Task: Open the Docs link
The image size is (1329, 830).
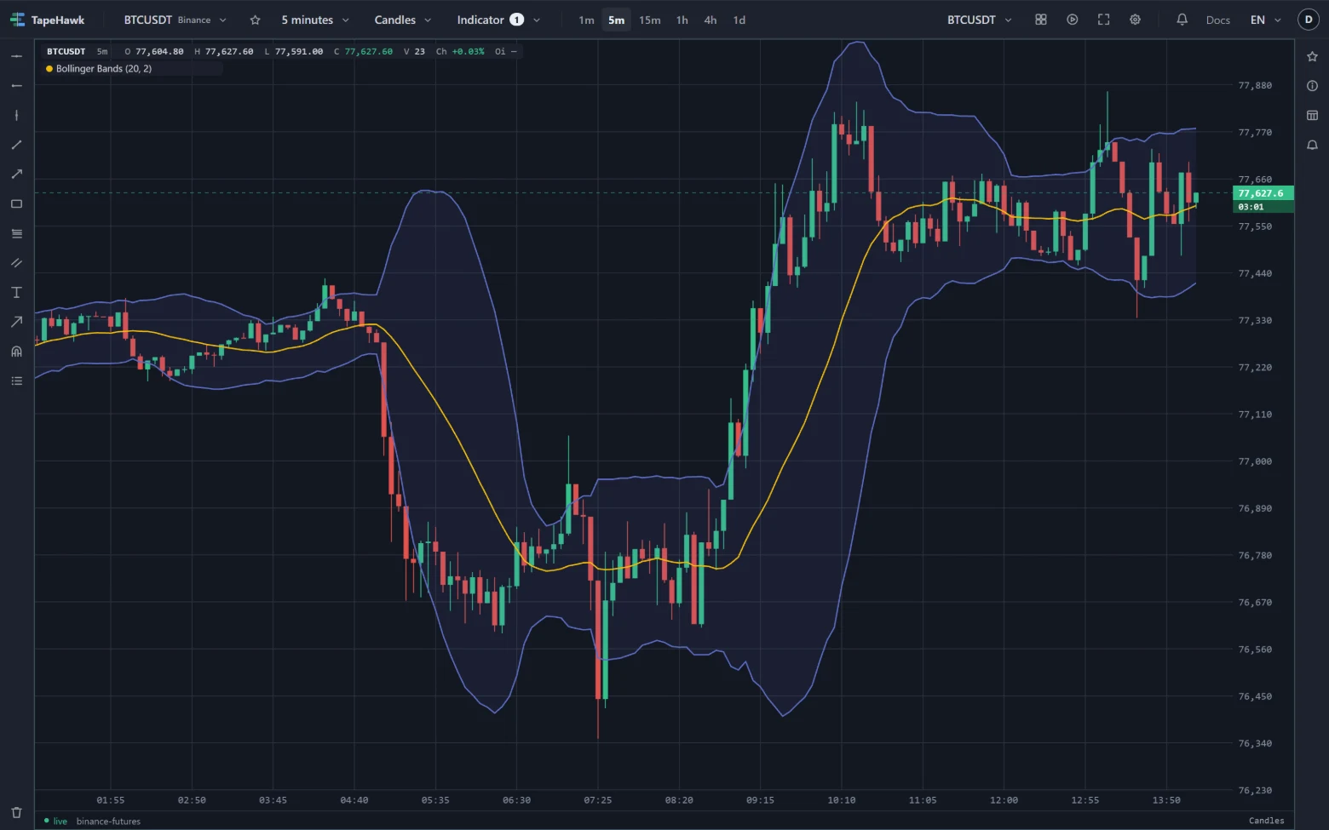Action: click(1217, 20)
